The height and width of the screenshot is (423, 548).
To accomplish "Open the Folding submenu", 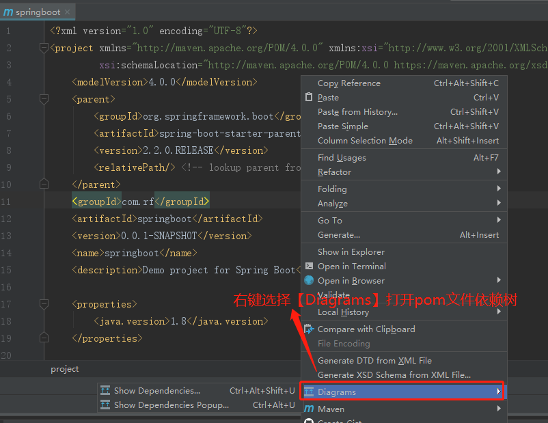I will (x=404, y=189).
